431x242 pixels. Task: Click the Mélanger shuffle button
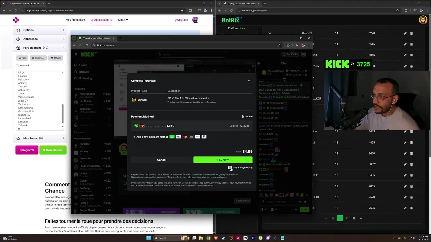[x=38, y=58]
